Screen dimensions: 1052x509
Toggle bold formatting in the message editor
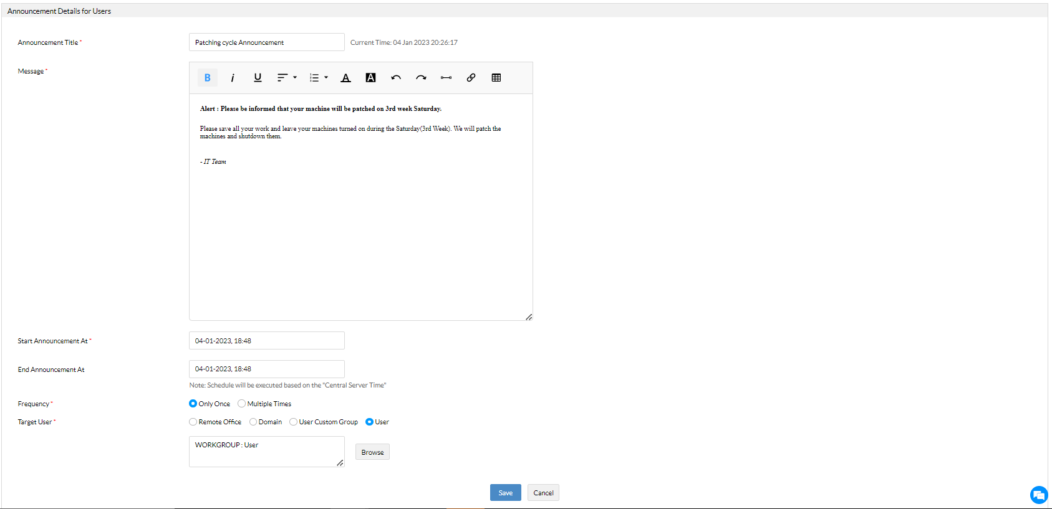[x=208, y=78]
